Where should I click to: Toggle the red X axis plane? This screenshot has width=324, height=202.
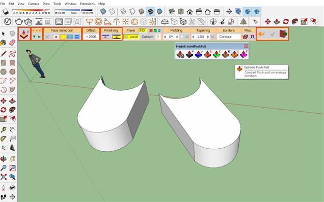click(151, 30)
